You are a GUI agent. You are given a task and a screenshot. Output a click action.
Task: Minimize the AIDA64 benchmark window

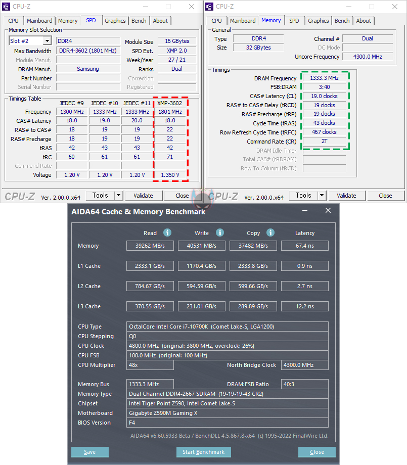[305, 211]
